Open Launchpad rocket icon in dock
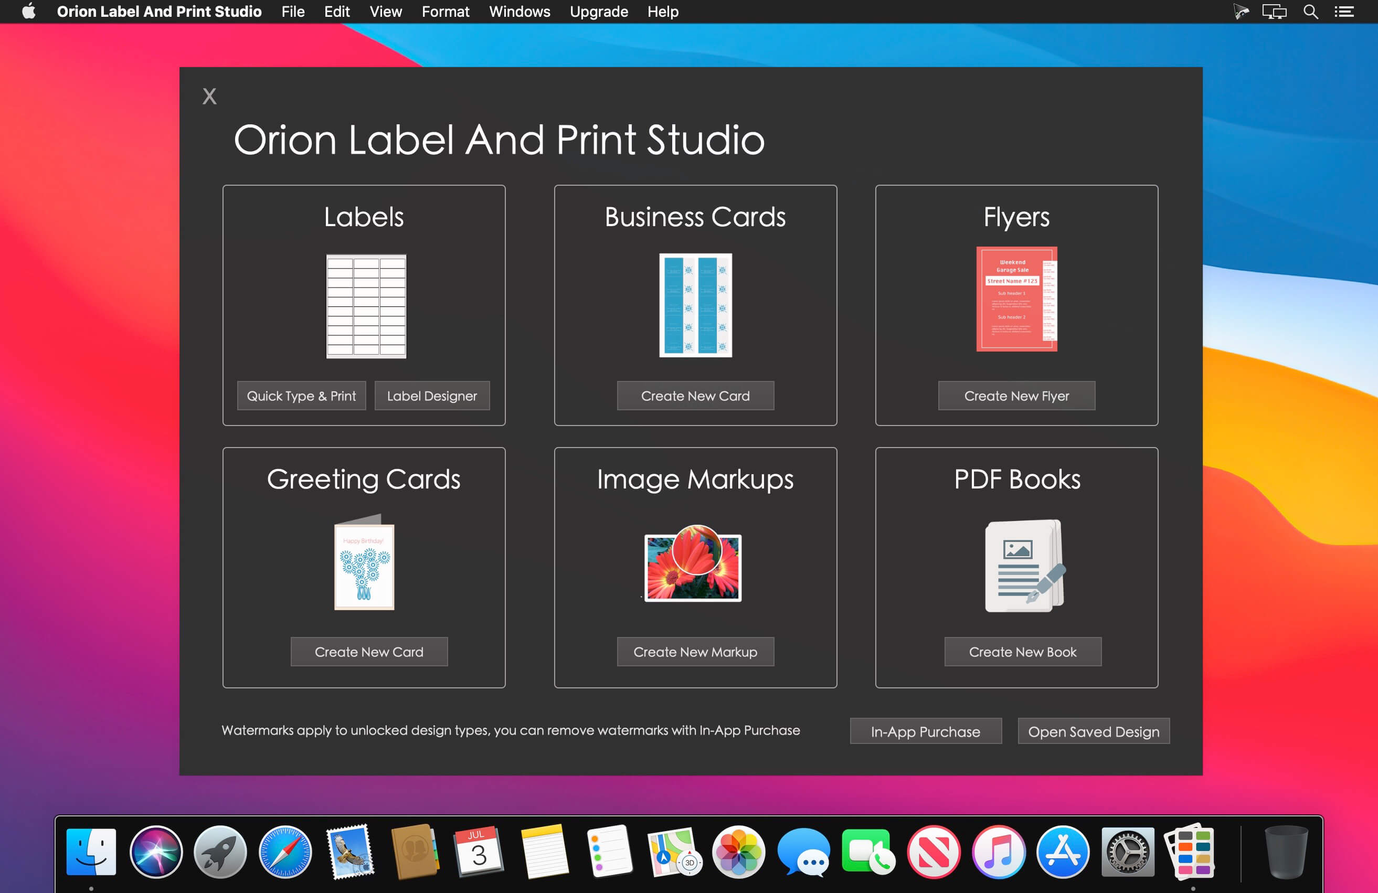This screenshot has width=1378, height=893. (220, 852)
